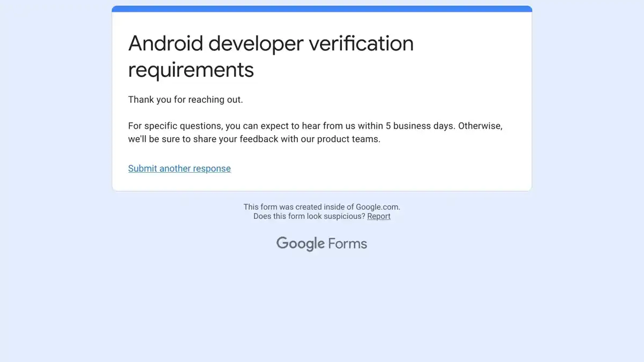The height and width of the screenshot is (362, 644).
Task: Click the Submit another response link
Action: point(179,168)
